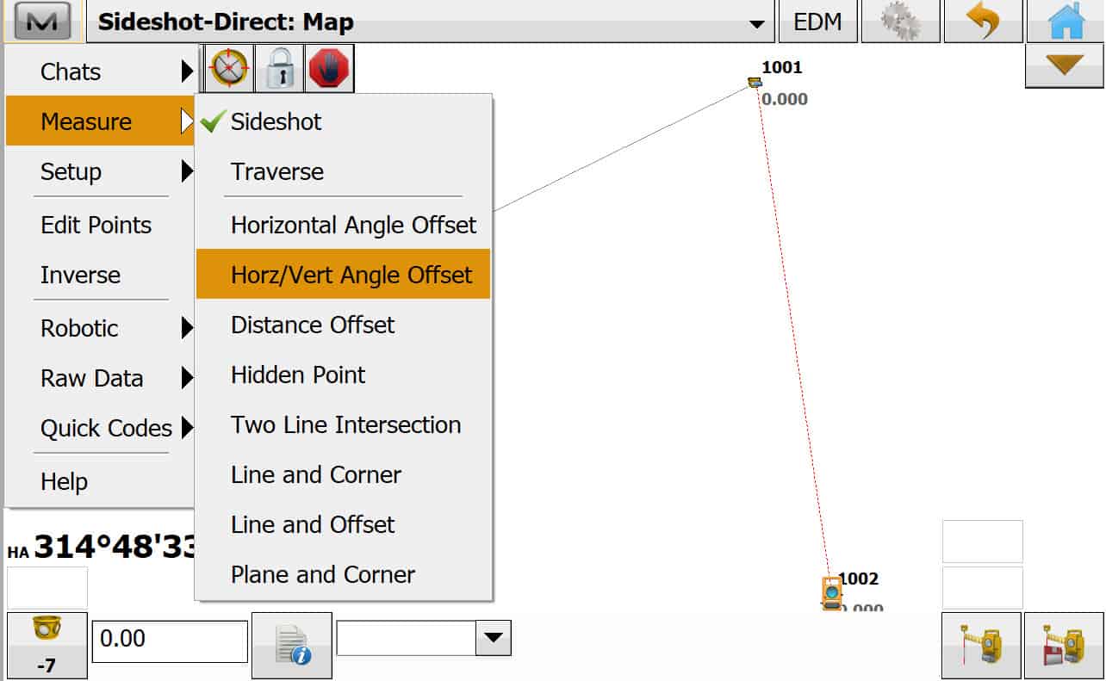This screenshot has width=1106, height=681.
Task: Toggle the padlock lock icon
Action: [x=280, y=69]
